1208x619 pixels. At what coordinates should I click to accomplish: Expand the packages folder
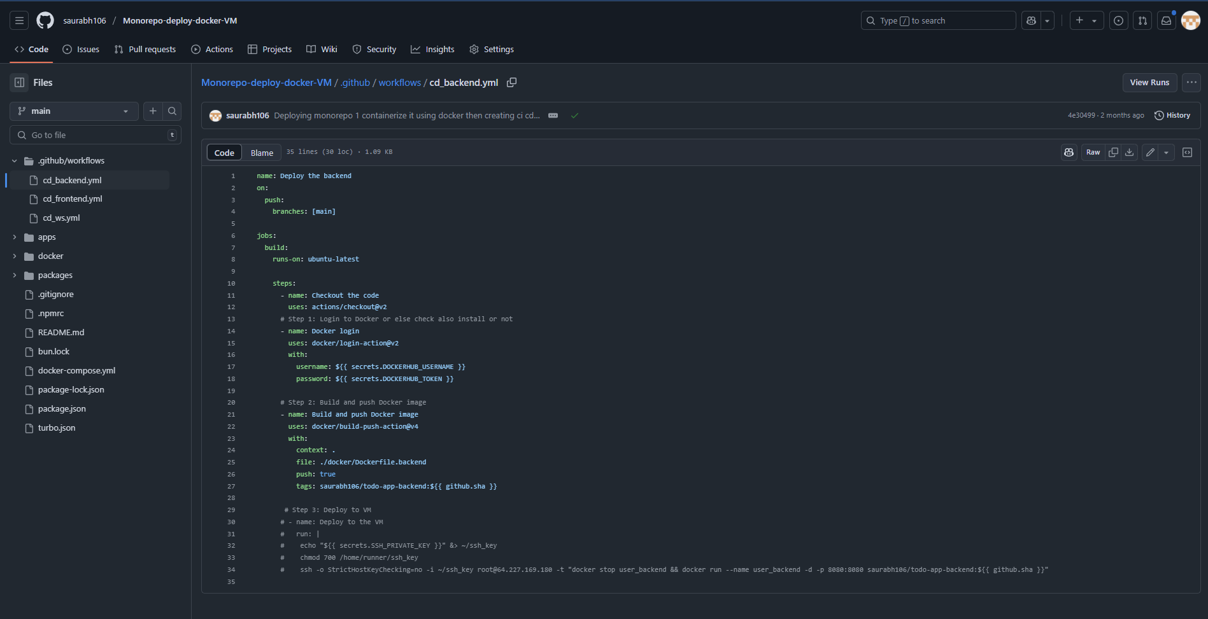[x=15, y=275]
